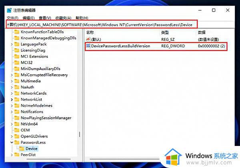The width and height of the screenshot is (240, 168).
Task: Click the DevicePasswordLessBuildVersion DWORD icon
Action: (x=88, y=46)
